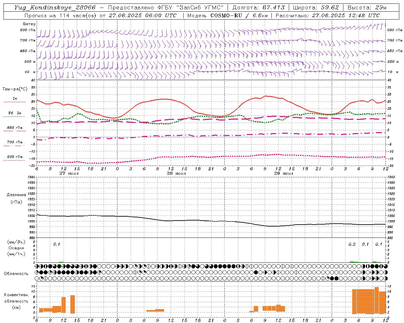
Task: Click the 29 июня date label
Action: [284, 173]
